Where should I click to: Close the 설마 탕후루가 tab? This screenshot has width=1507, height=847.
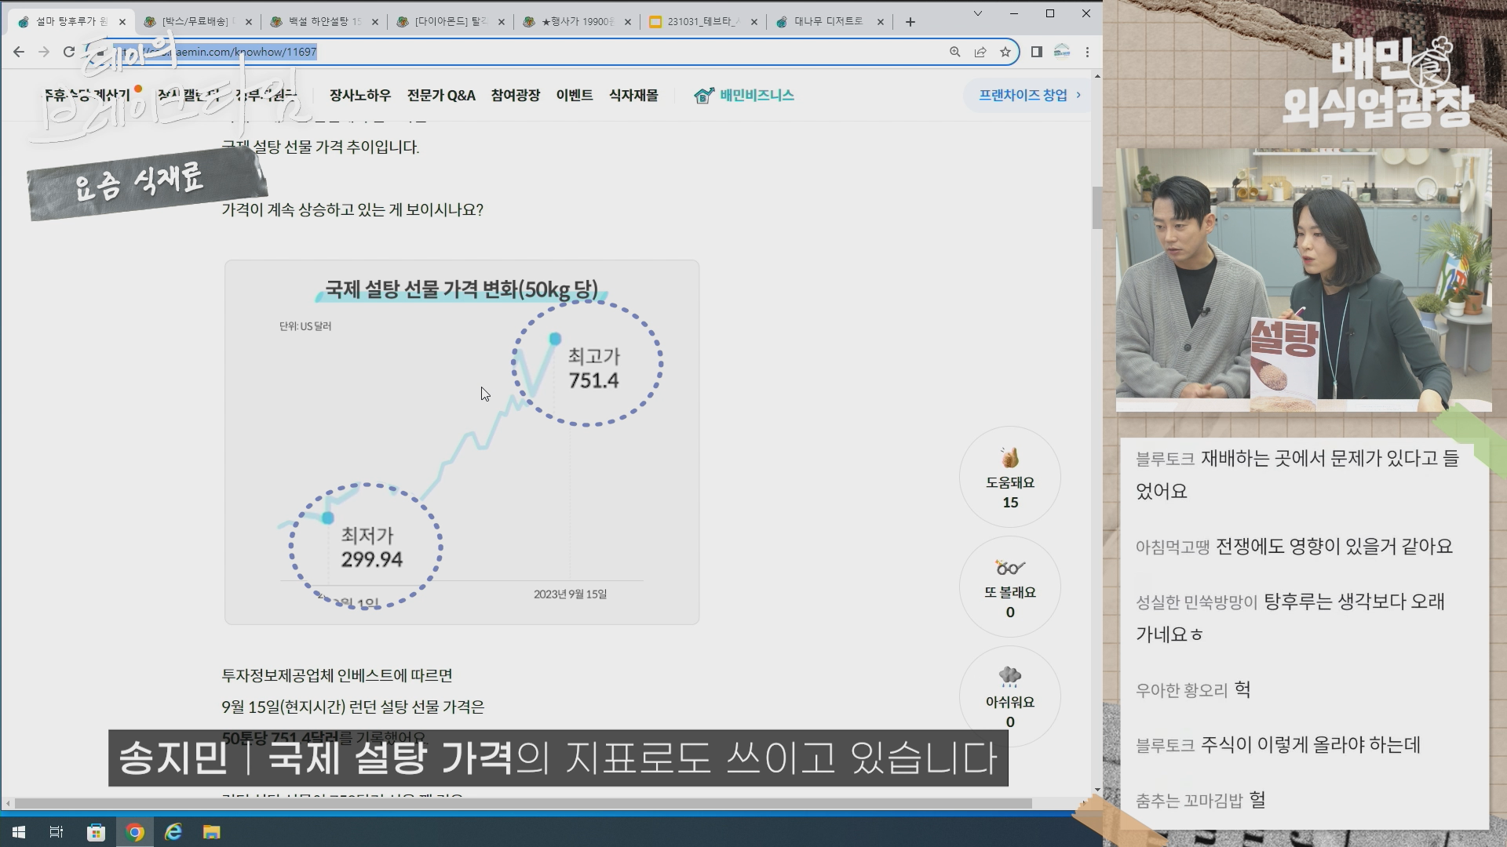tap(122, 22)
